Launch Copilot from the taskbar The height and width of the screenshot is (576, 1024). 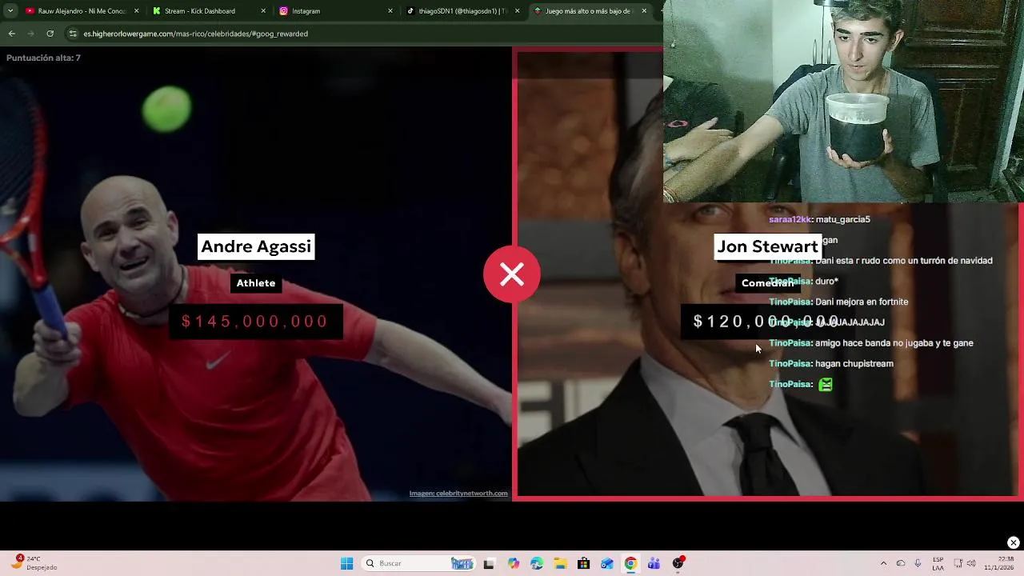pyautogui.click(x=514, y=563)
